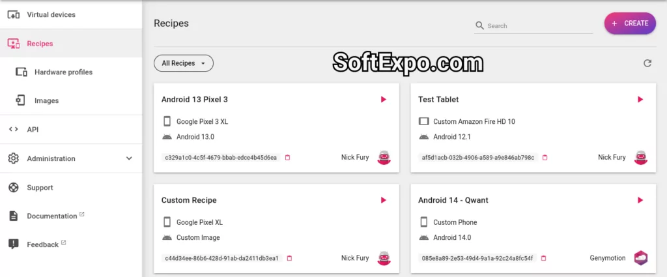Navigate to the API section
This screenshot has width=667, height=277.
coord(33,130)
